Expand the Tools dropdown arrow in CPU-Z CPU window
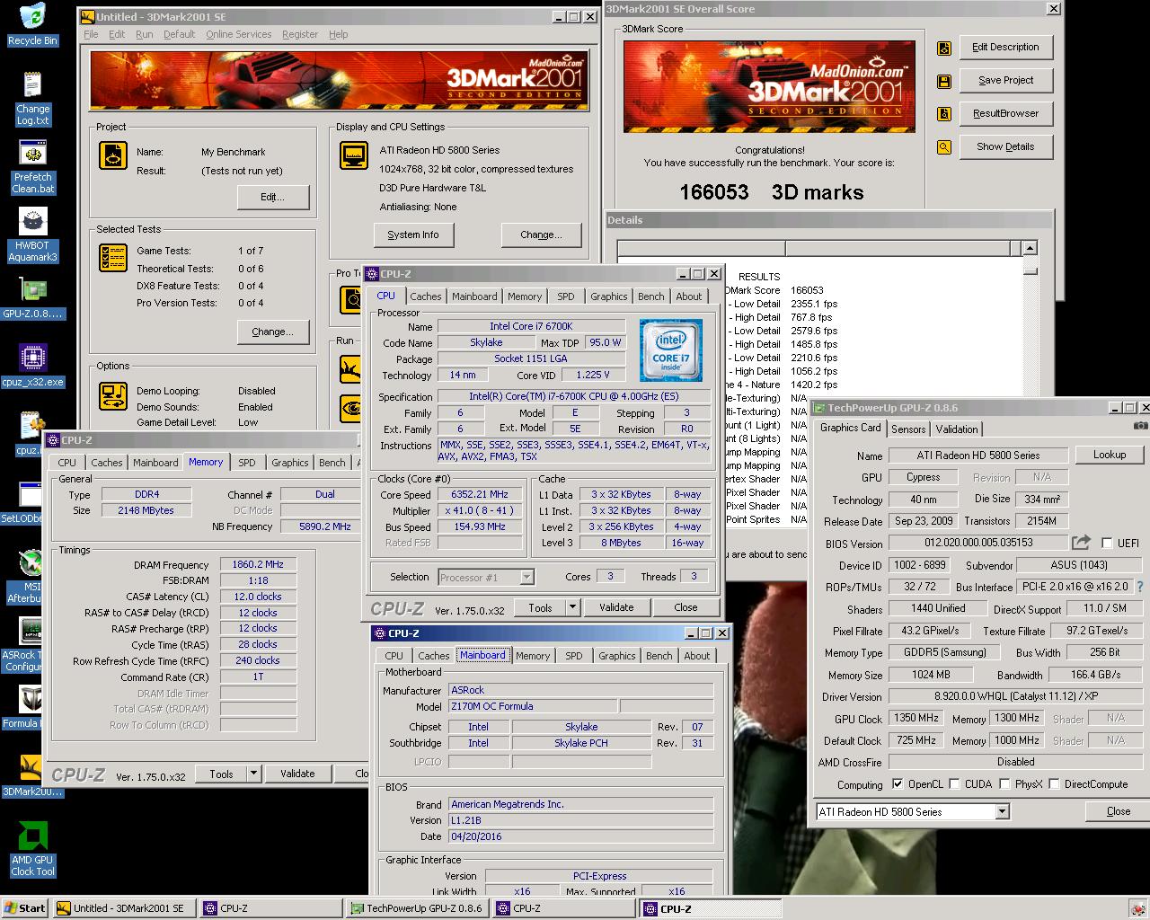This screenshot has width=1150, height=920. 572,607
